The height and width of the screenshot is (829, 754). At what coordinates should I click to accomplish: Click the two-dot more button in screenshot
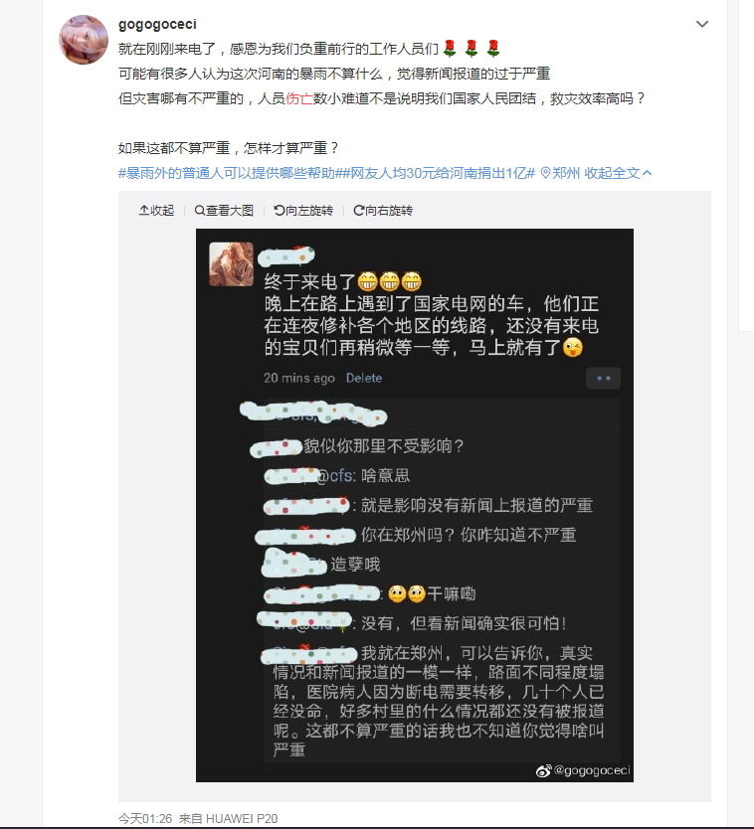click(x=603, y=378)
